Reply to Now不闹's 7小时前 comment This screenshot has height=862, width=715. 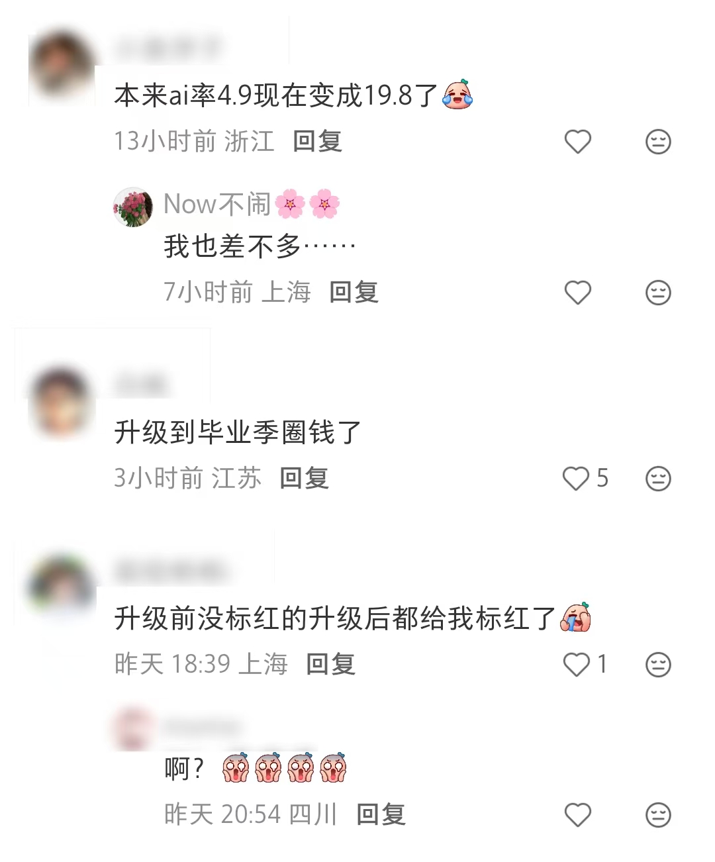coord(354,293)
